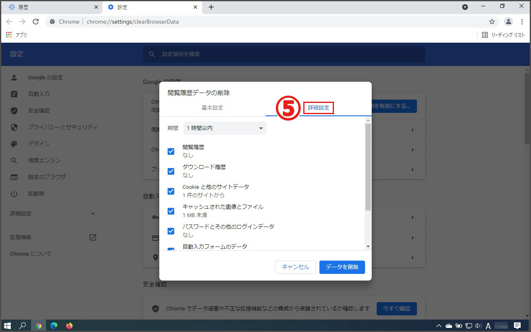Open Chrome について link
531x332 pixels.
click(31, 254)
